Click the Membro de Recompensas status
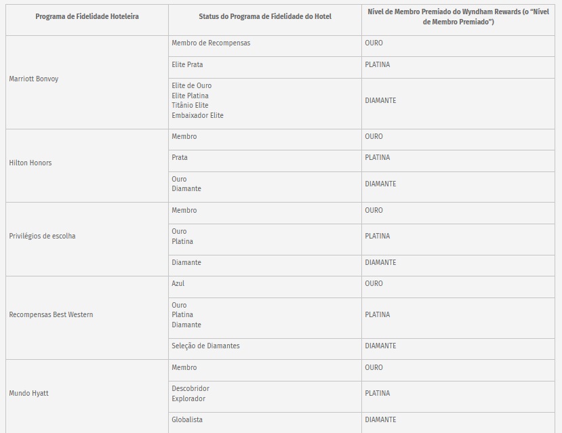This screenshot has height=433, width=562. pos(211,43)
